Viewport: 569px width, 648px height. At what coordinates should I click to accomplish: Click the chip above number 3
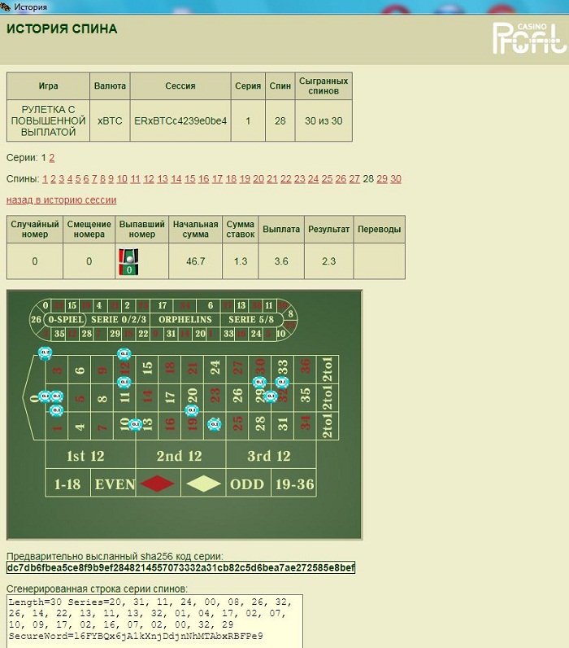pos(46,353)
